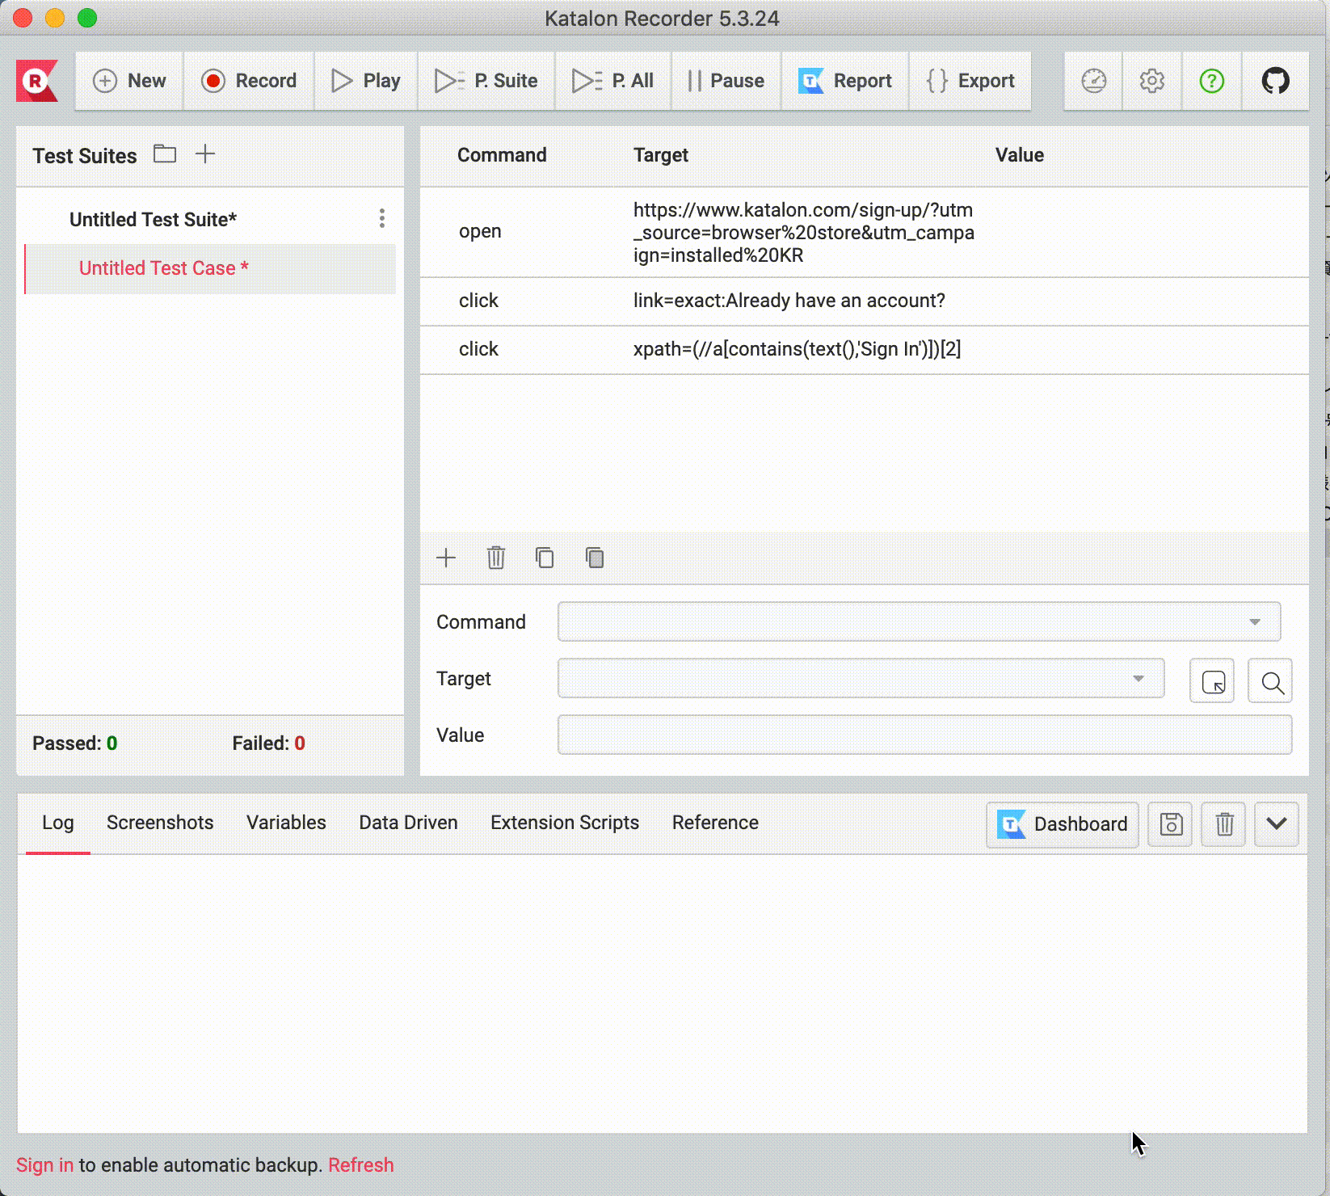Create a new test case with New
Screen dimensions: 1330x1196
coord(129,81)
